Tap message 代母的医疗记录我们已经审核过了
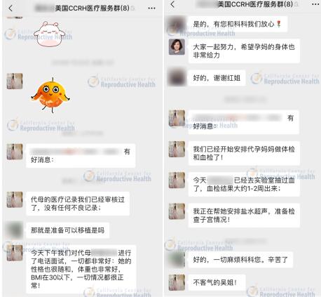The width and height of the screenshot is (321, 297). 78,204
